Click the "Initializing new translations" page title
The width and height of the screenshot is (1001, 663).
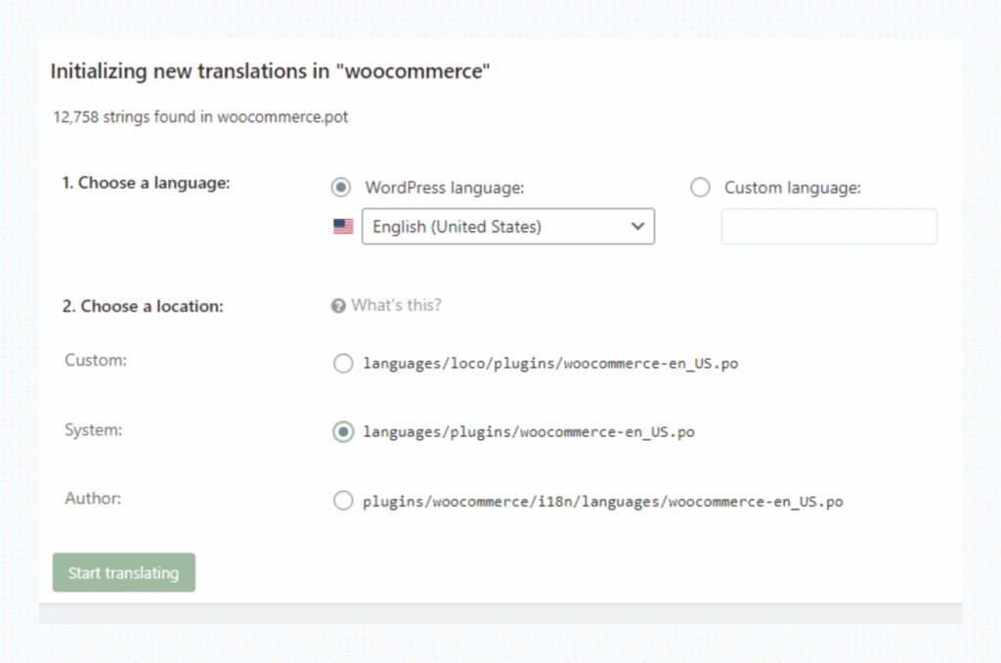pyautogui.click(x=270, y=71)
